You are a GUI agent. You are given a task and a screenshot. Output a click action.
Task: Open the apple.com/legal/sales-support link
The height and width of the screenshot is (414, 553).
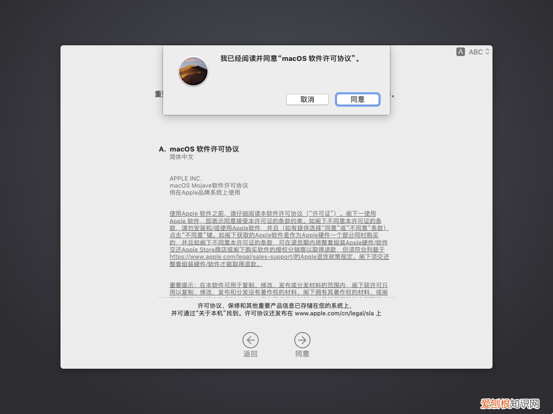[231, 257]
